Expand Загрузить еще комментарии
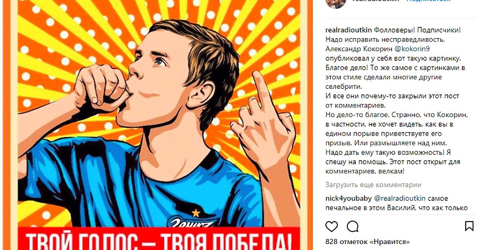 click(373, 185)
